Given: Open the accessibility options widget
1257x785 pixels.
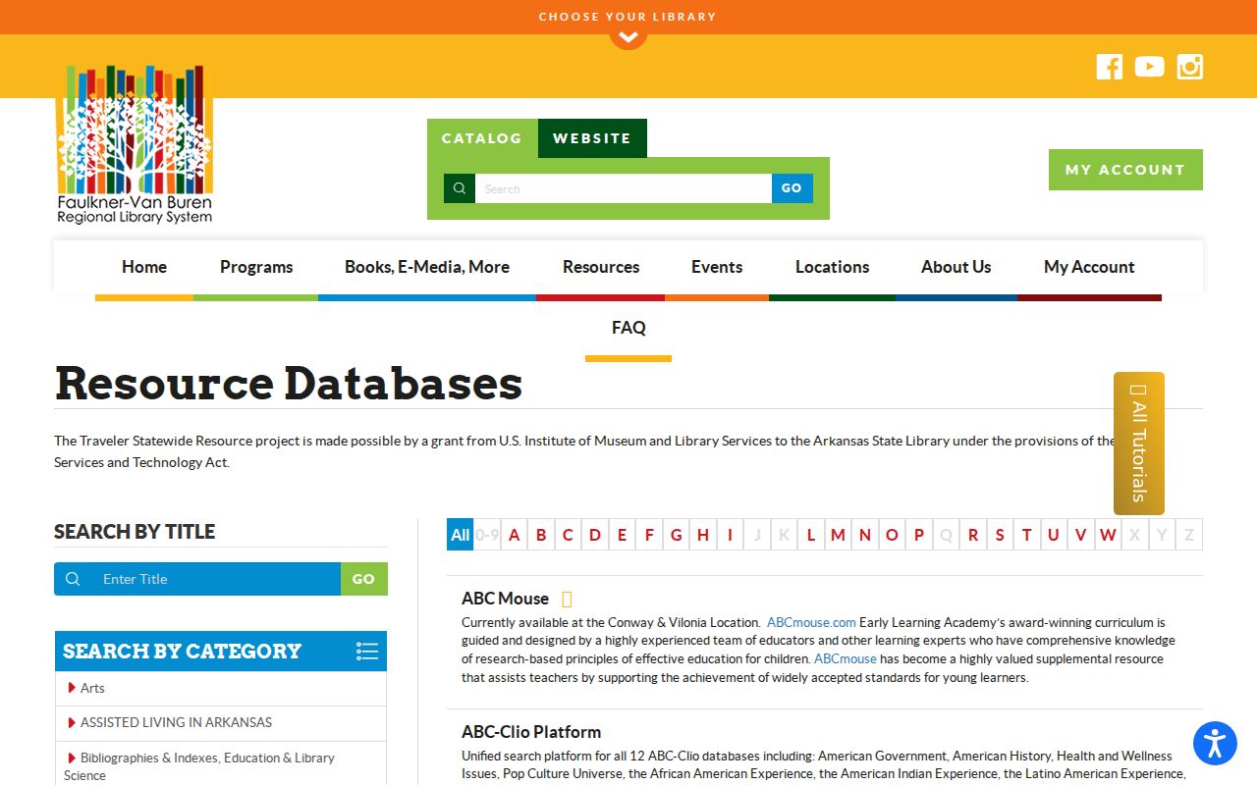Looking at the screenshot, I should point(1215,743).
